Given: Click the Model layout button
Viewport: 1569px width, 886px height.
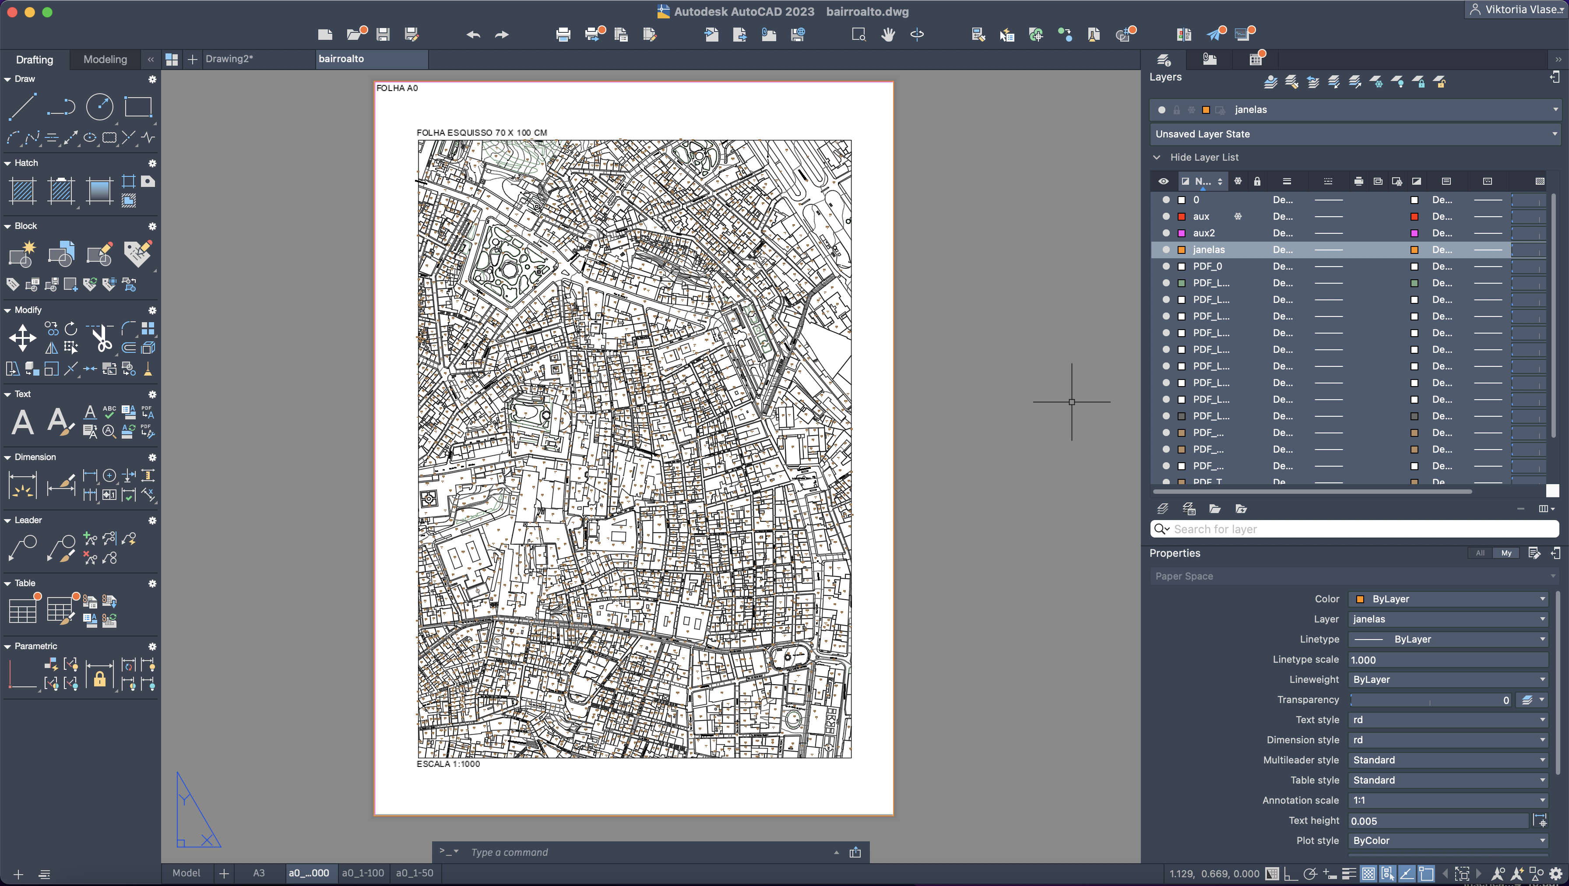Looking at the screenshot, I should point(186,872).
